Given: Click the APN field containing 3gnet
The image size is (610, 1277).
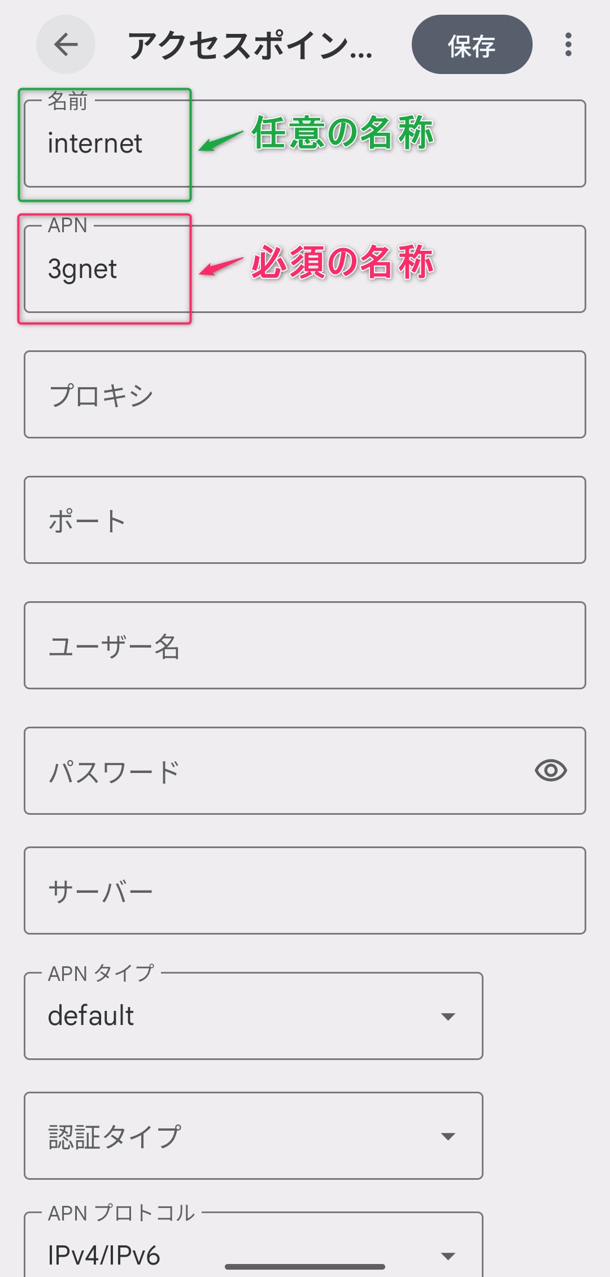Looking at the screenshot, I should (305, 269).
